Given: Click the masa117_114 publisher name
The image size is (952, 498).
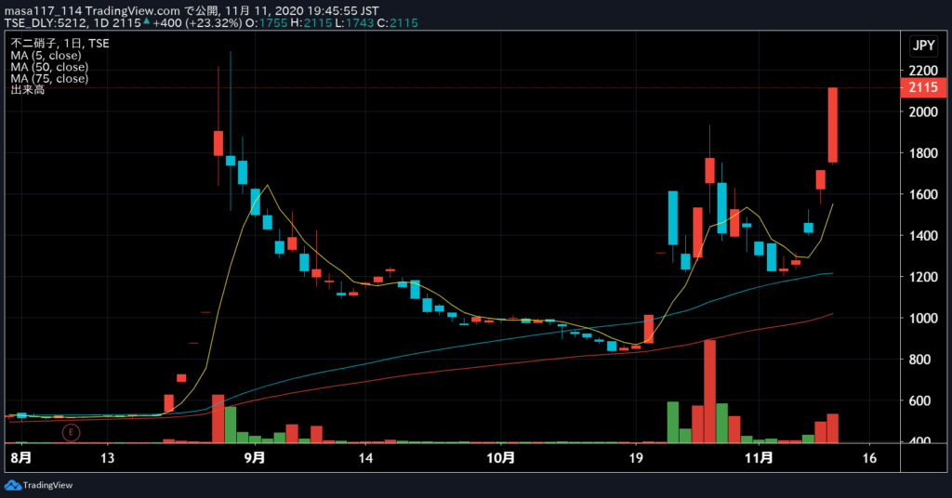Looking at the screenshot, I should (x=43, y=11).
